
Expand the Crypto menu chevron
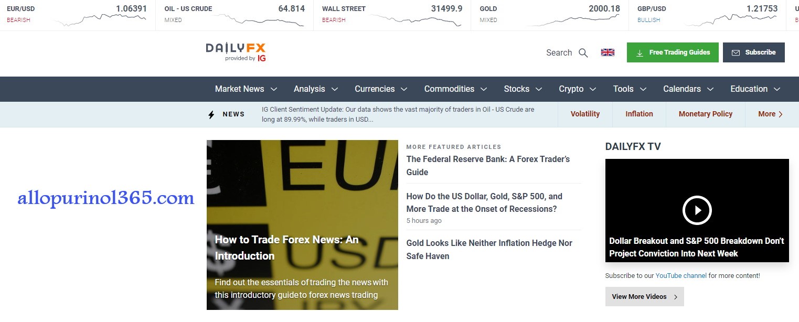click(x=593, y=90)
